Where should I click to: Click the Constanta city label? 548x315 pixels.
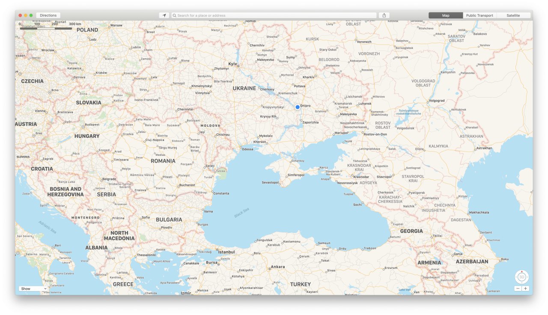point(221,193)
